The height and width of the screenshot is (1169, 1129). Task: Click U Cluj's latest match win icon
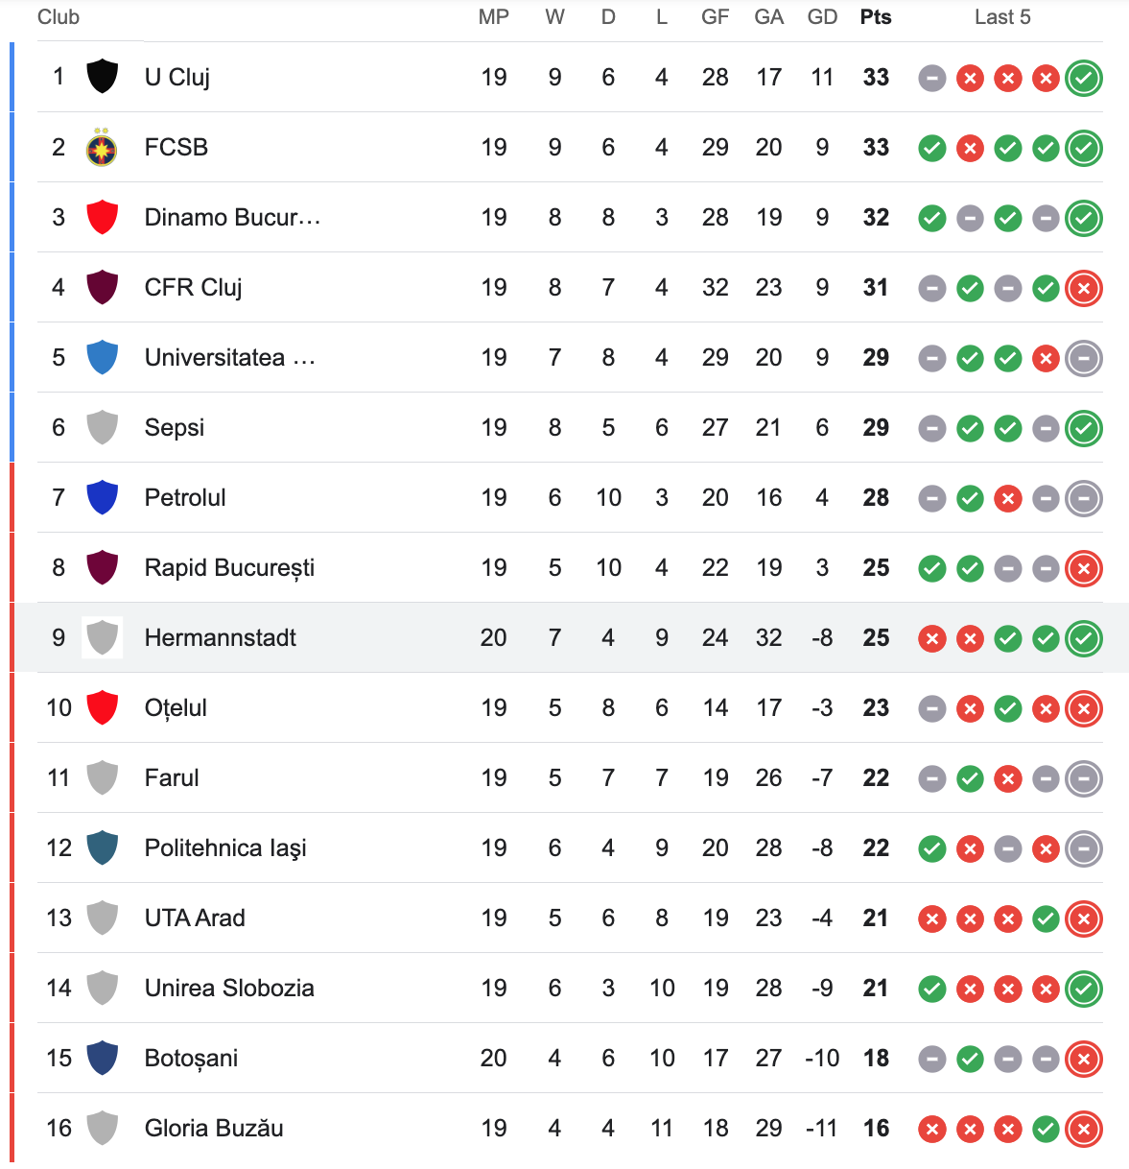pyautogui.click(x=1084, y=78)
